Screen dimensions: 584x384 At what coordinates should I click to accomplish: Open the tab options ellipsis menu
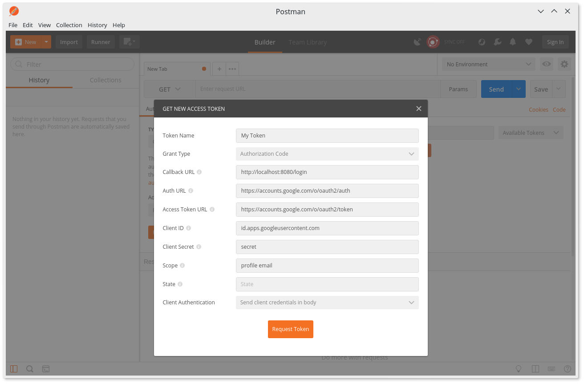[232, 69]
